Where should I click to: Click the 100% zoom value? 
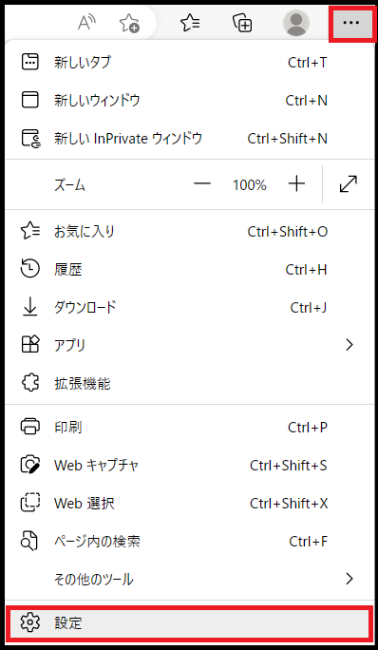point(249,185)
